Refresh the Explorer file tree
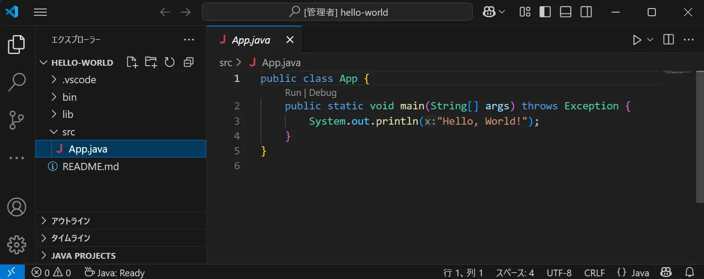The height and width of the screenshot is (279, 704). click(169, 63)
